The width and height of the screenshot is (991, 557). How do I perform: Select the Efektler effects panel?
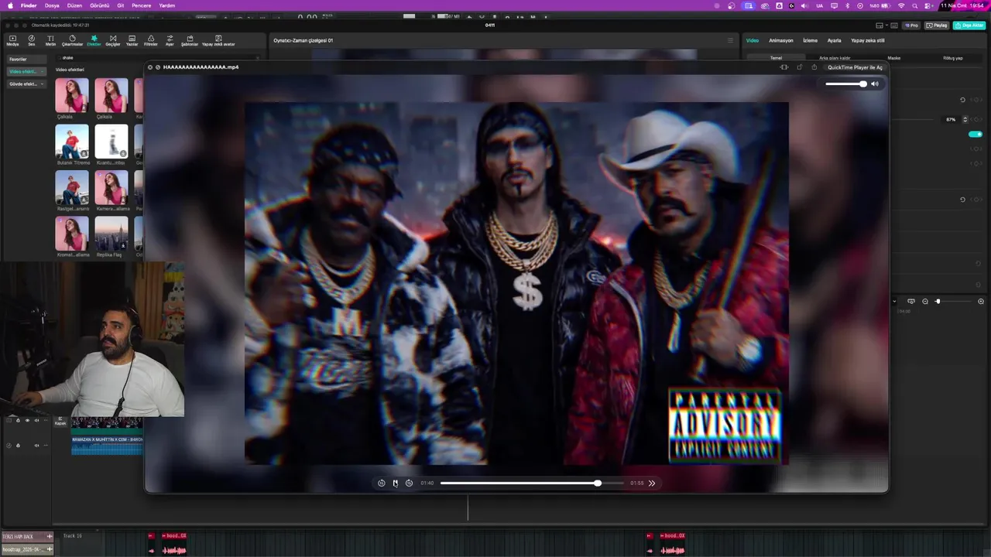[x=94, y=40]
